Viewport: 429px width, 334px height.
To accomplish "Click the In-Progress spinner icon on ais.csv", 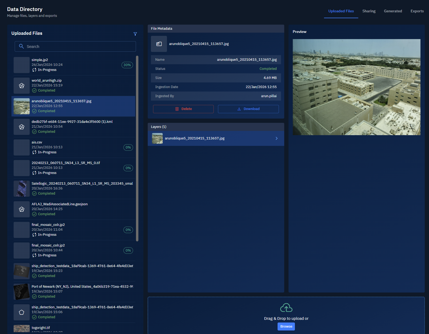I will pos(34,152).
